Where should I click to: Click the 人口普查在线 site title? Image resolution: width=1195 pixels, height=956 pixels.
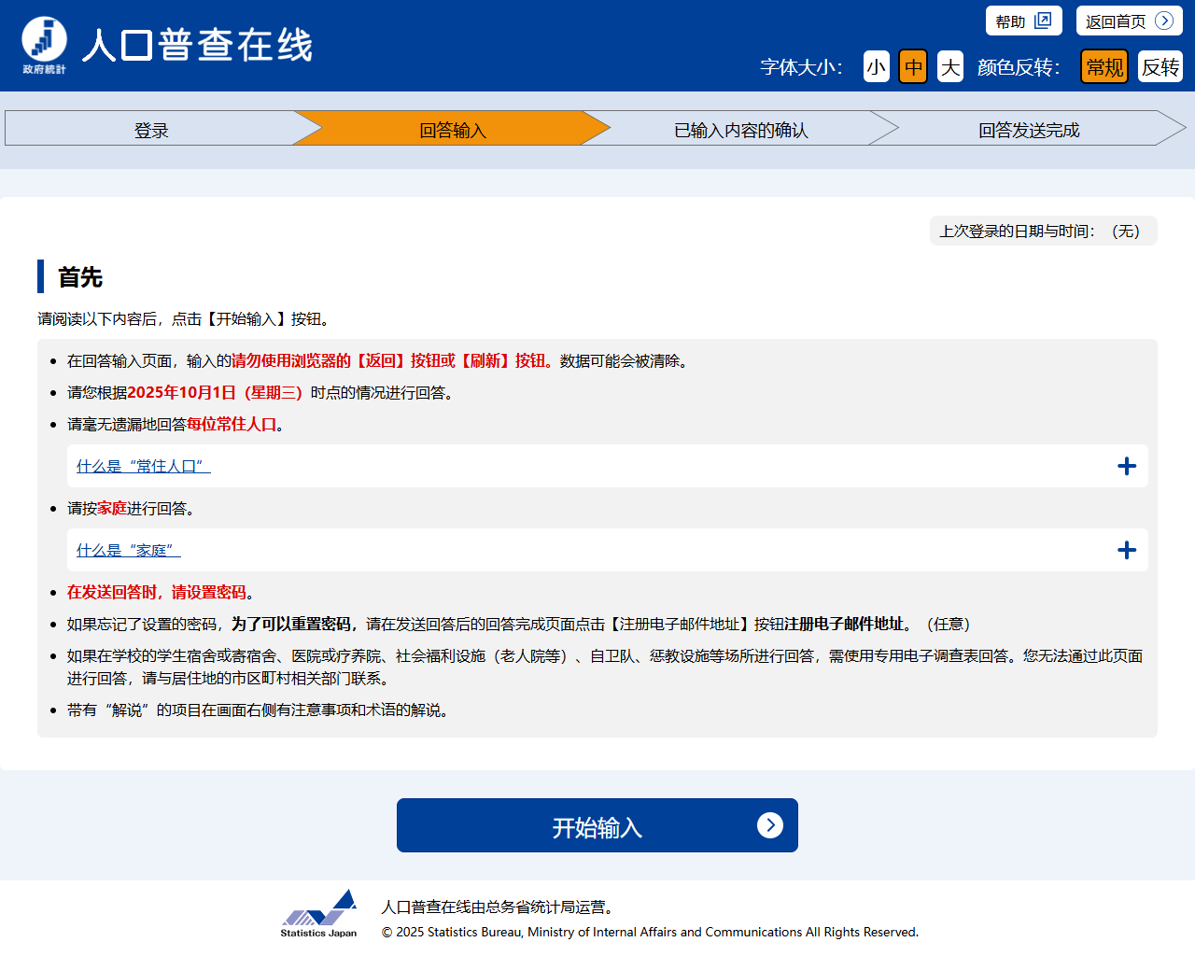click(x=197, y=45)
